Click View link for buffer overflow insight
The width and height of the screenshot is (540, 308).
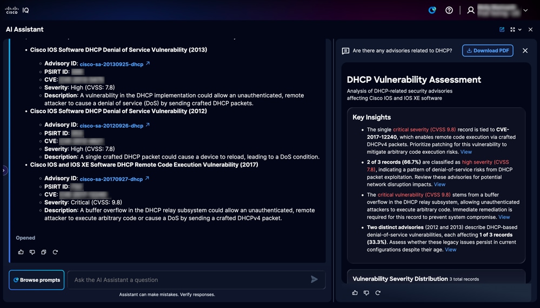click(x=504, y=217)
